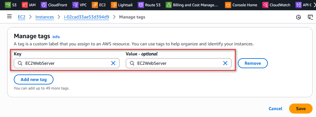Expand favorites bar with right chevron

[x=314, y=5]
